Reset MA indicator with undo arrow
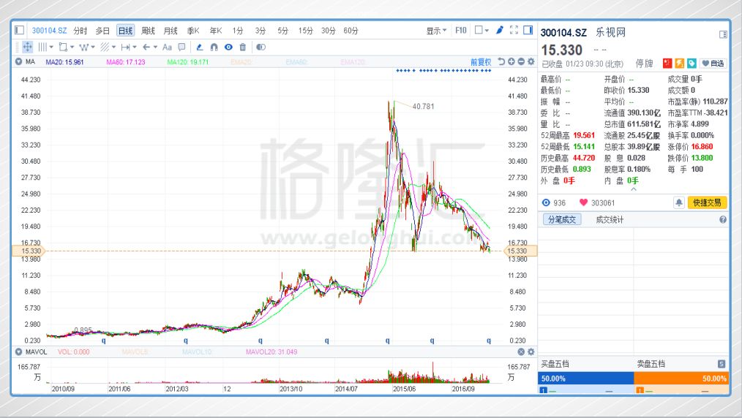Image resolution: width=742 pixels, height=418 pixels. pyautogui.click(x=501, y=61)
